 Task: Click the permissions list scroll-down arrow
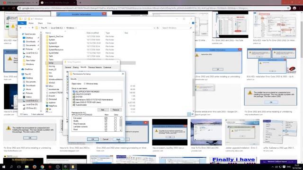click(x=121, y=130)
